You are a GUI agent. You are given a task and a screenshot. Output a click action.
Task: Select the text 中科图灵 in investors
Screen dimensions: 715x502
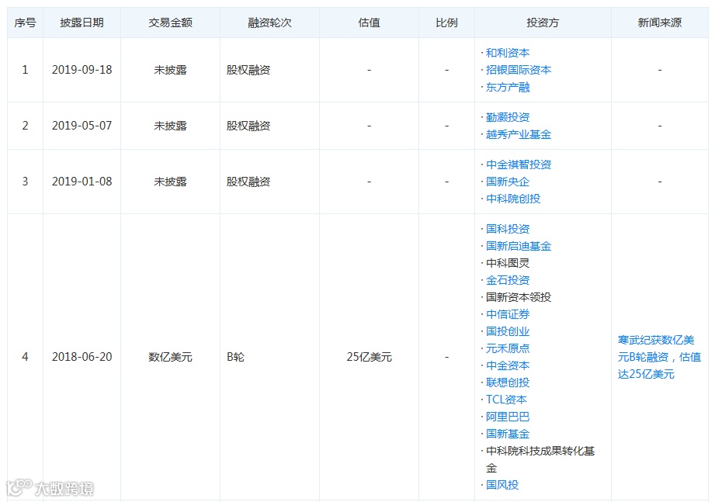point(508,263)
